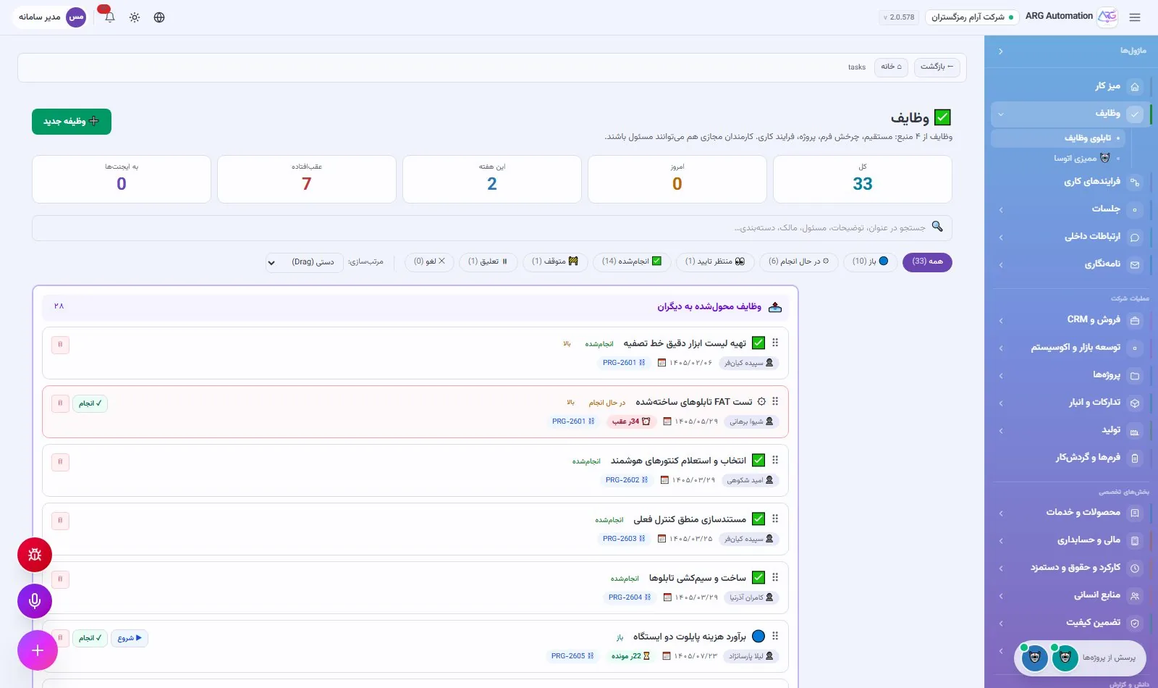1158x688 pixels.
Task: Click the task search input field
Action: (492, 227)
